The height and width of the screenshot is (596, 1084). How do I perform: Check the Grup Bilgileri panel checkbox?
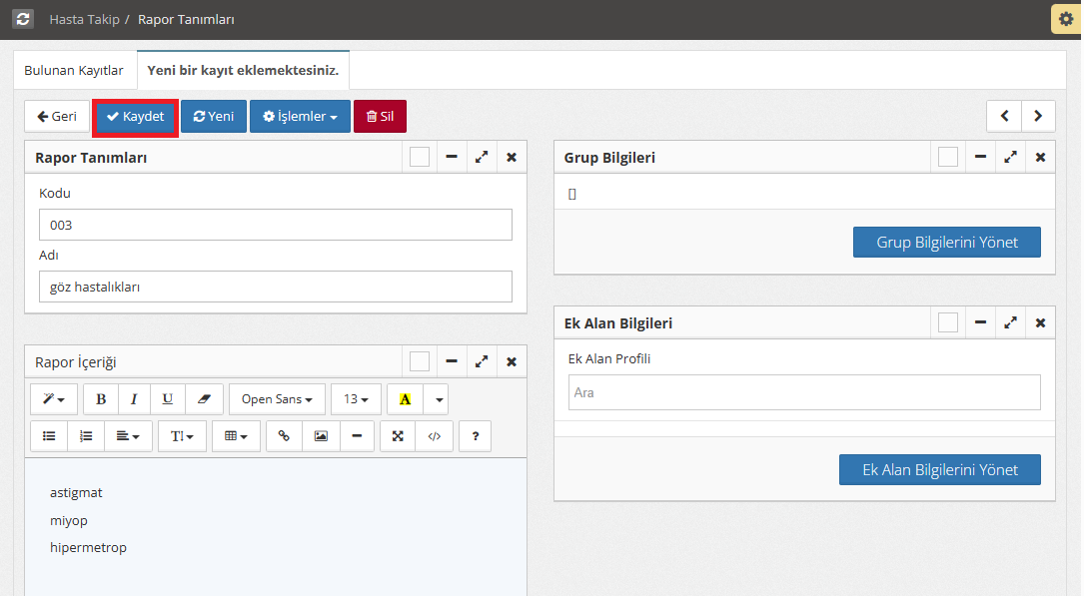click(x=948, y=158)
